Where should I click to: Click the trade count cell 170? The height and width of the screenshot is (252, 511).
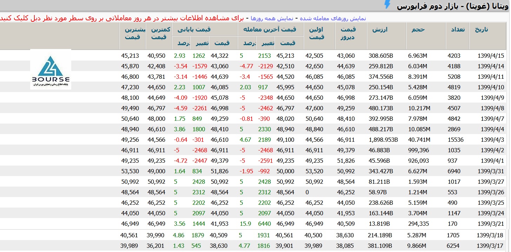(x=452, y=224)
